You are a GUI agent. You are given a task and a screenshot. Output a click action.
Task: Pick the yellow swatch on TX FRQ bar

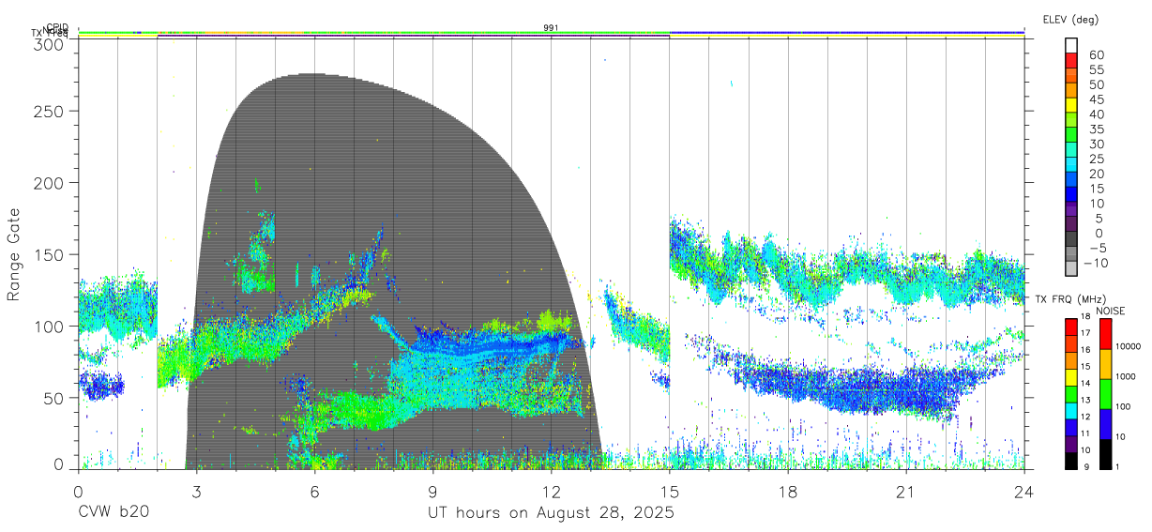coord(1071,376)
